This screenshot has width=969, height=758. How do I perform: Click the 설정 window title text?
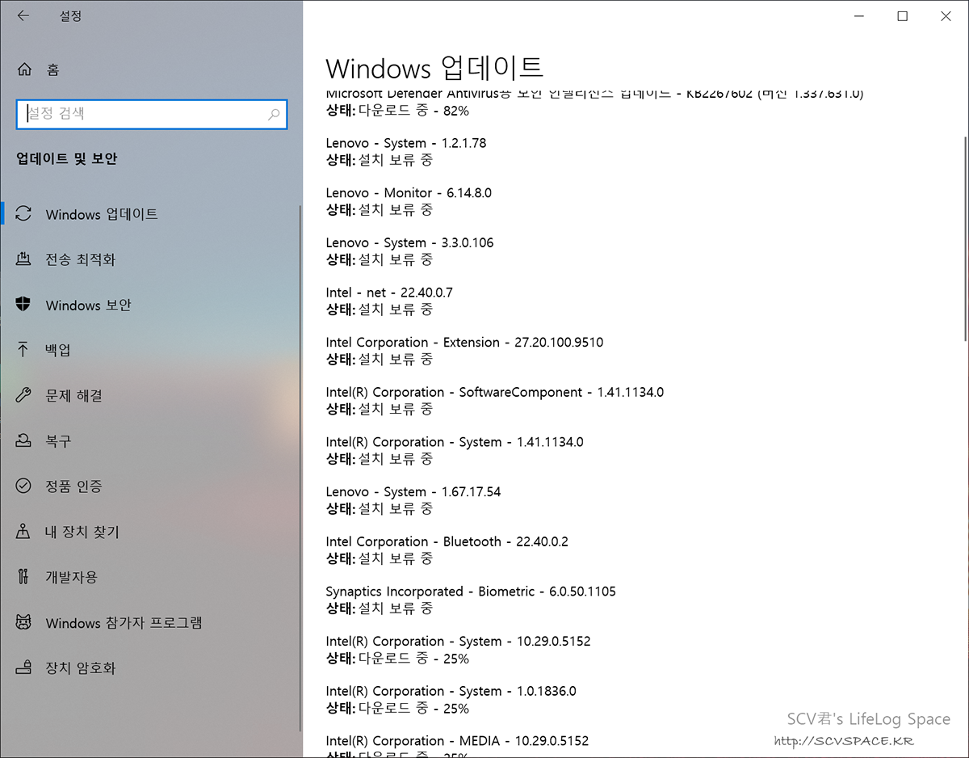71,16
